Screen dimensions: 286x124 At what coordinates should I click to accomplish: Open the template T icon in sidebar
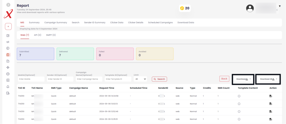[8, 61]
